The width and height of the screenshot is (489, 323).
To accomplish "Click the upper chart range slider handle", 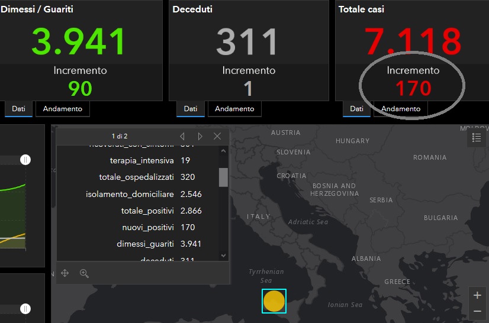I will click(25, 160).
